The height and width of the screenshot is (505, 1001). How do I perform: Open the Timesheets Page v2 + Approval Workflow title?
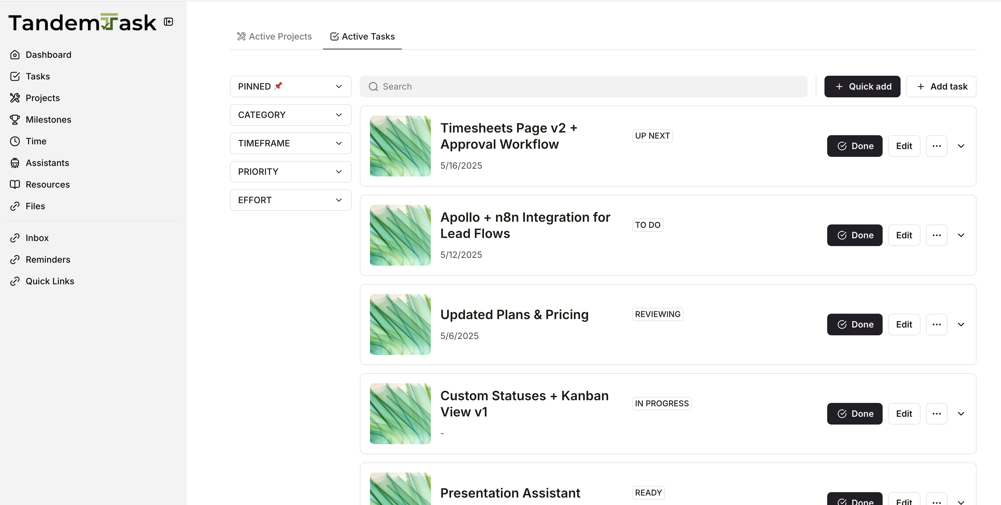pos(509,136)
